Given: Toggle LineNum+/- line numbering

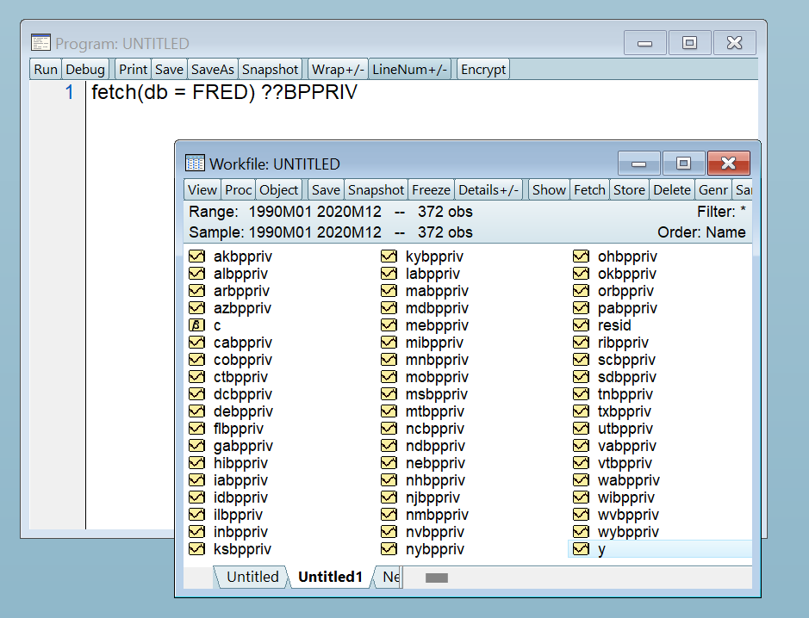Looking at the screenshot, I should tap(410, 70).
